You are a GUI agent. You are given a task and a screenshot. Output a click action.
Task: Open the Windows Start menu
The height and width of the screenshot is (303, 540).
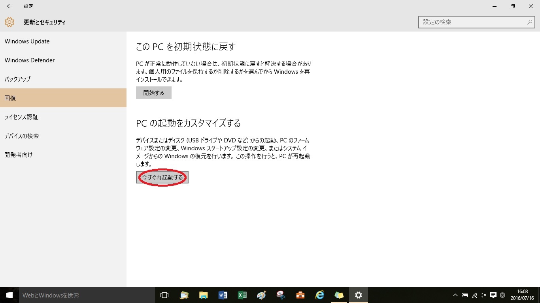point(9,295)
